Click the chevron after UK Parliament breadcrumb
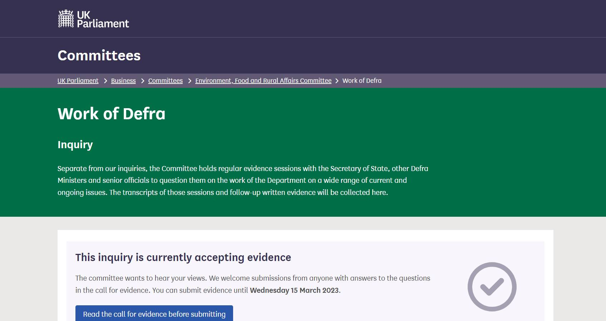The height and width of the screenshot is (321, 606). click(x=105, y=81)
